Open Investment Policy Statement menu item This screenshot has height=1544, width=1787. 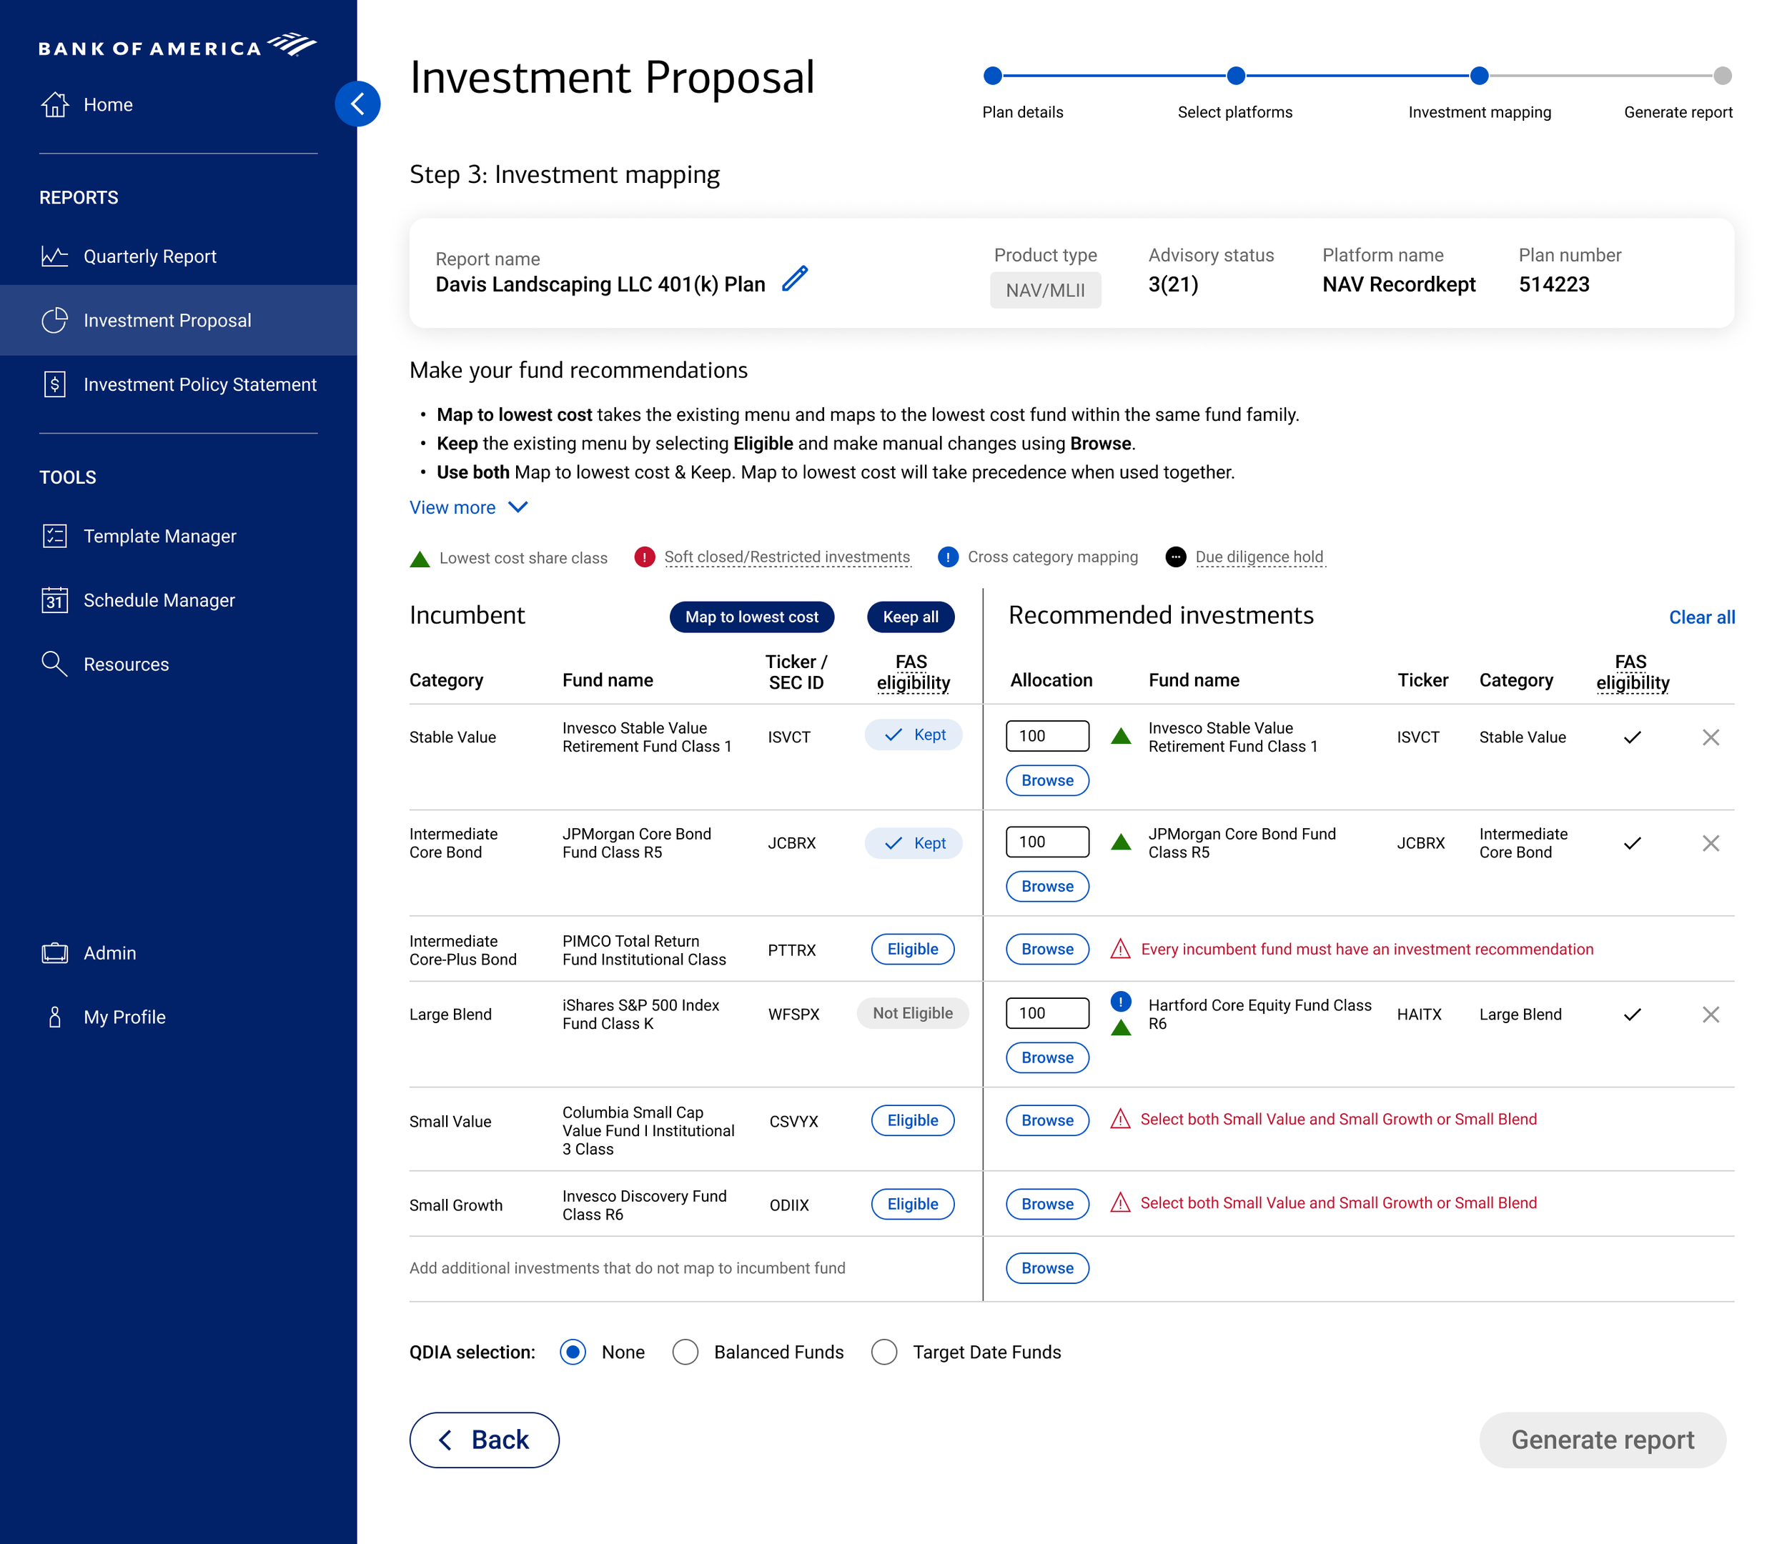199,384
